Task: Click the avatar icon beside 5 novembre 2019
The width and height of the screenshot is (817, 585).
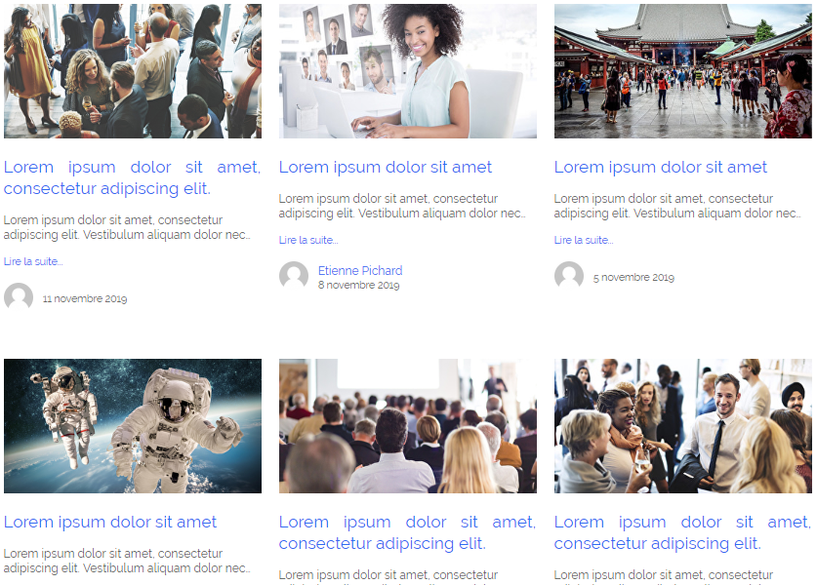Action: point(568,275)
